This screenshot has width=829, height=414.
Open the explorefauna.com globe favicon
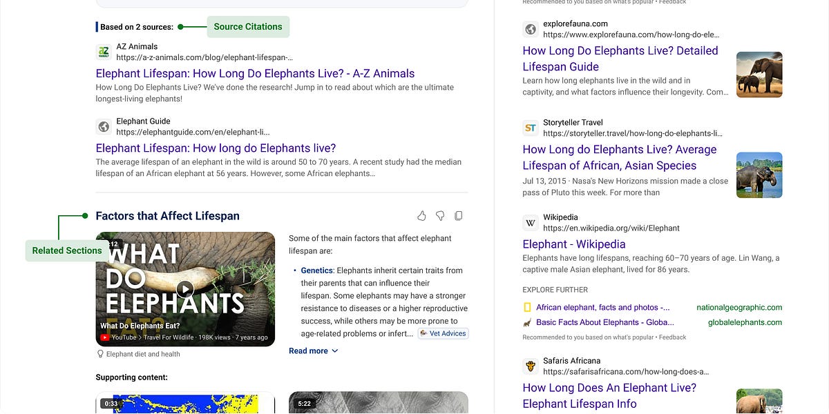click(530, 29)
